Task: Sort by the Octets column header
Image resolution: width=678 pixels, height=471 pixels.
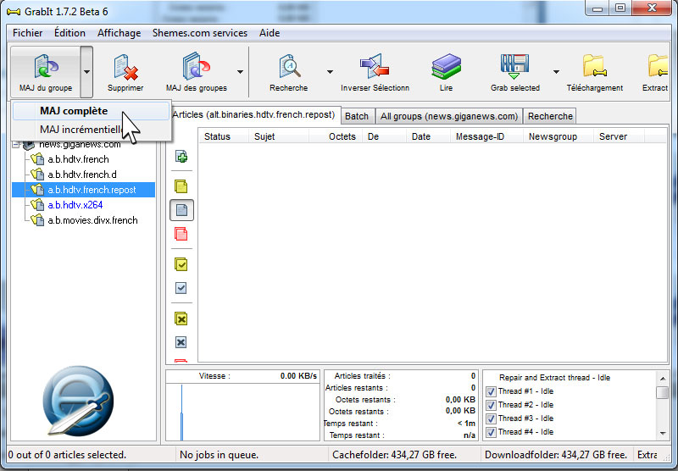Action: point(336,136)
